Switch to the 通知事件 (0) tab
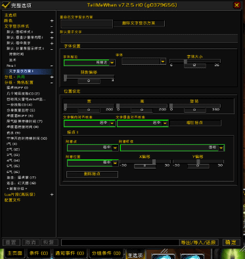The image size is (245, 259). pyautogui.click(x=70, y=253)
